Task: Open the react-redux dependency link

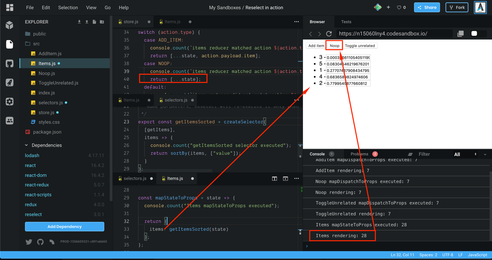Action: click(x=37, y=185)
